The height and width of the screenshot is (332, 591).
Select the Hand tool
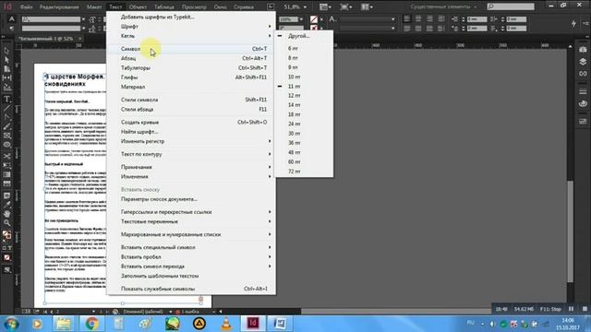(6, 213)
